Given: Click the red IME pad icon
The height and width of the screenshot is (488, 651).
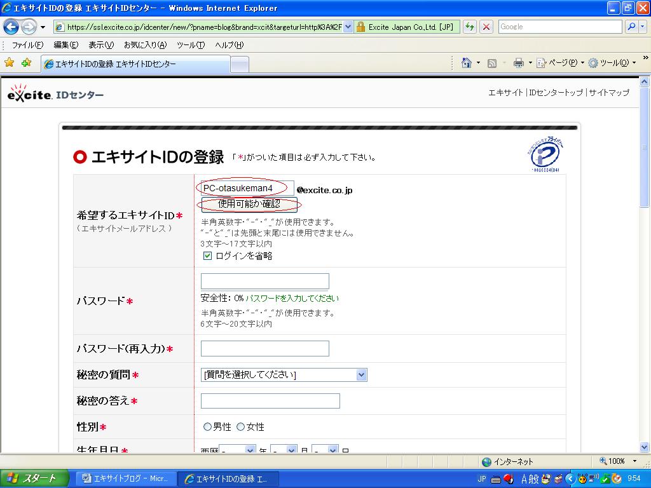Looking at the screenshot, I should click(508, 479).
